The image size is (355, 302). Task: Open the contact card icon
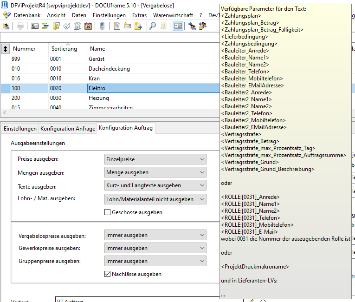coord(35,26)
